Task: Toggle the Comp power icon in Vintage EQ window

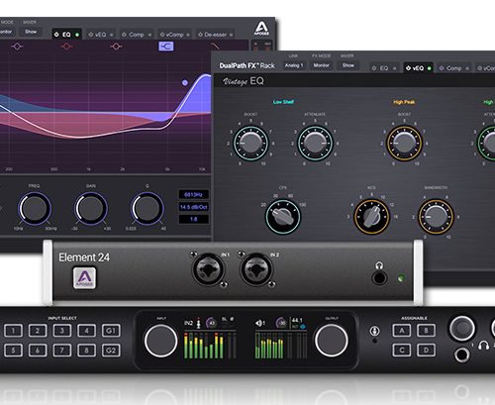Action: (442, 68)
